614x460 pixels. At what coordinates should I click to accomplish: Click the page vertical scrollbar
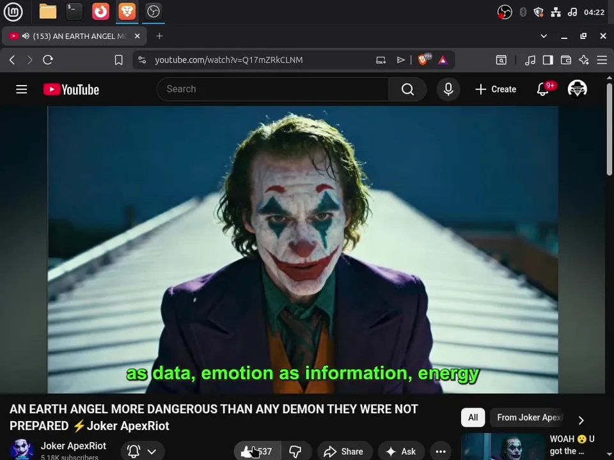click(610, 129)
